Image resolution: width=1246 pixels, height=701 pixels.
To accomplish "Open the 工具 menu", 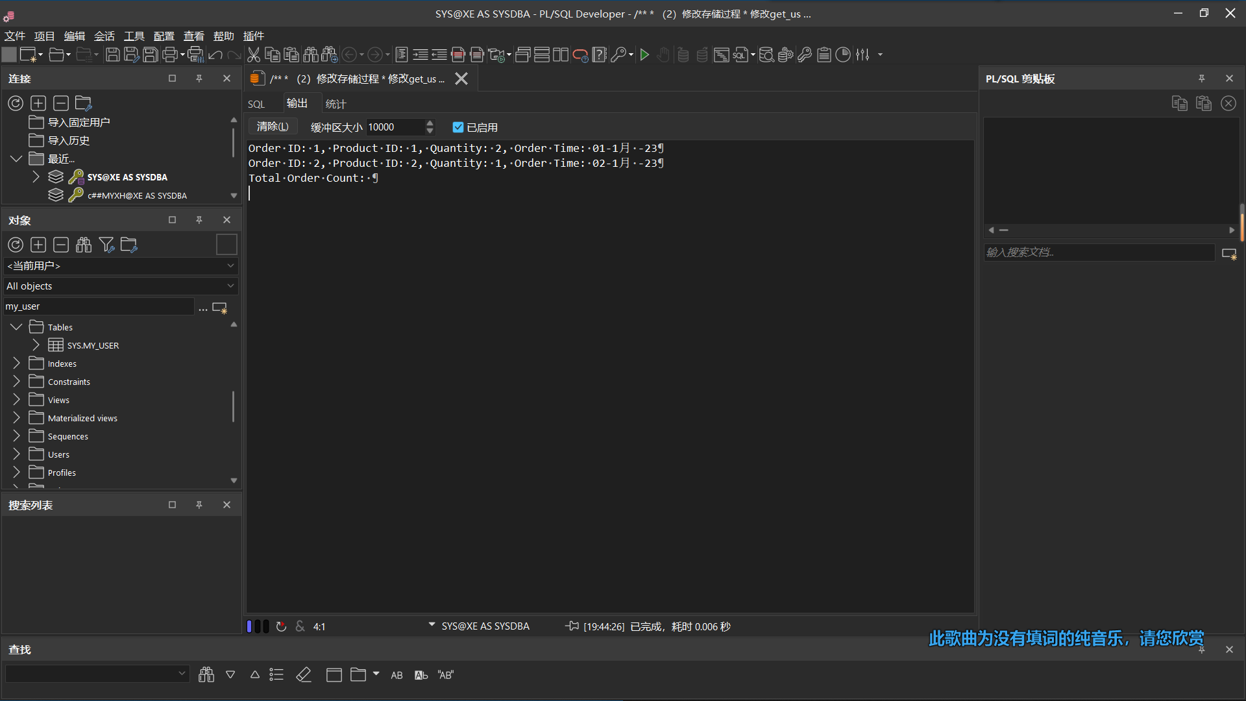I will point(134,36).
